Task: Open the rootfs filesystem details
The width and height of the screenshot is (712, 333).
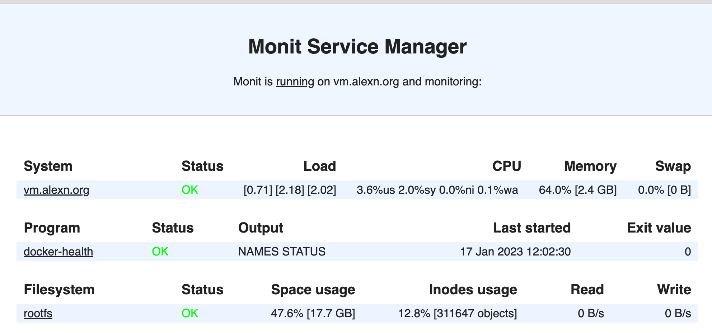Action: pyautogui.click(x=38, y=313)
